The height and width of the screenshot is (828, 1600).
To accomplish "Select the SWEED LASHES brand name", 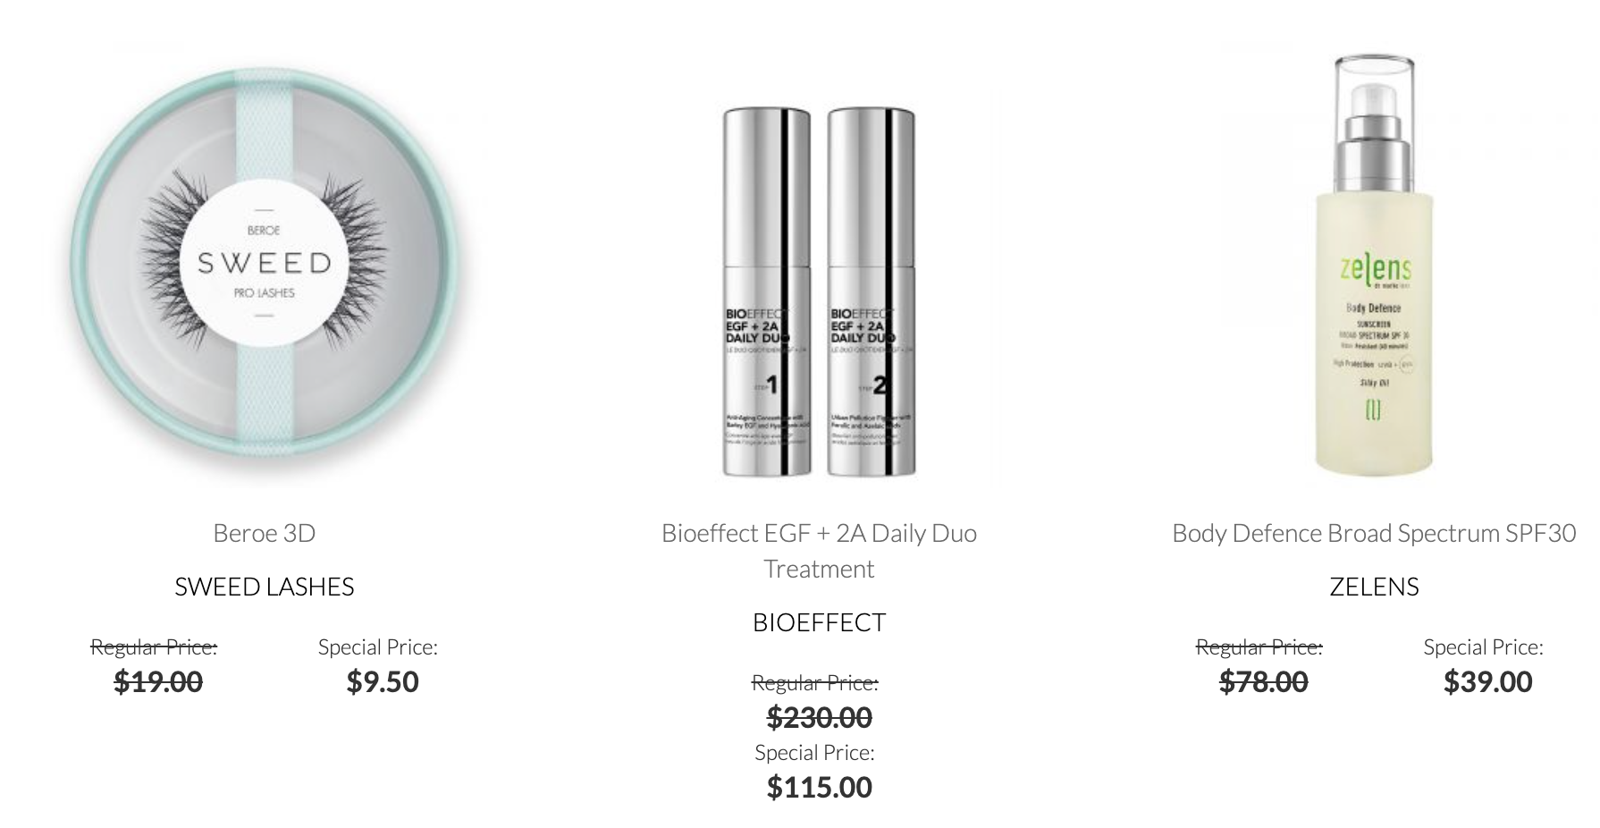I will tap(265, 587).
